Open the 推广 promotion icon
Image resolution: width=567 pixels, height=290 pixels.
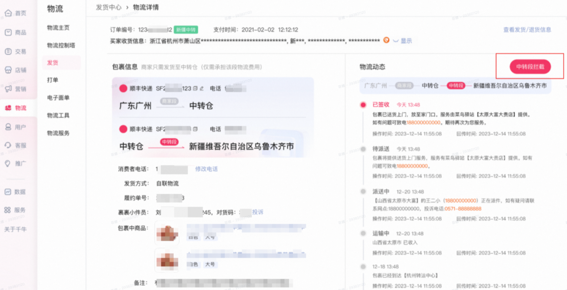pyautogui.click(x=8, y=163)
